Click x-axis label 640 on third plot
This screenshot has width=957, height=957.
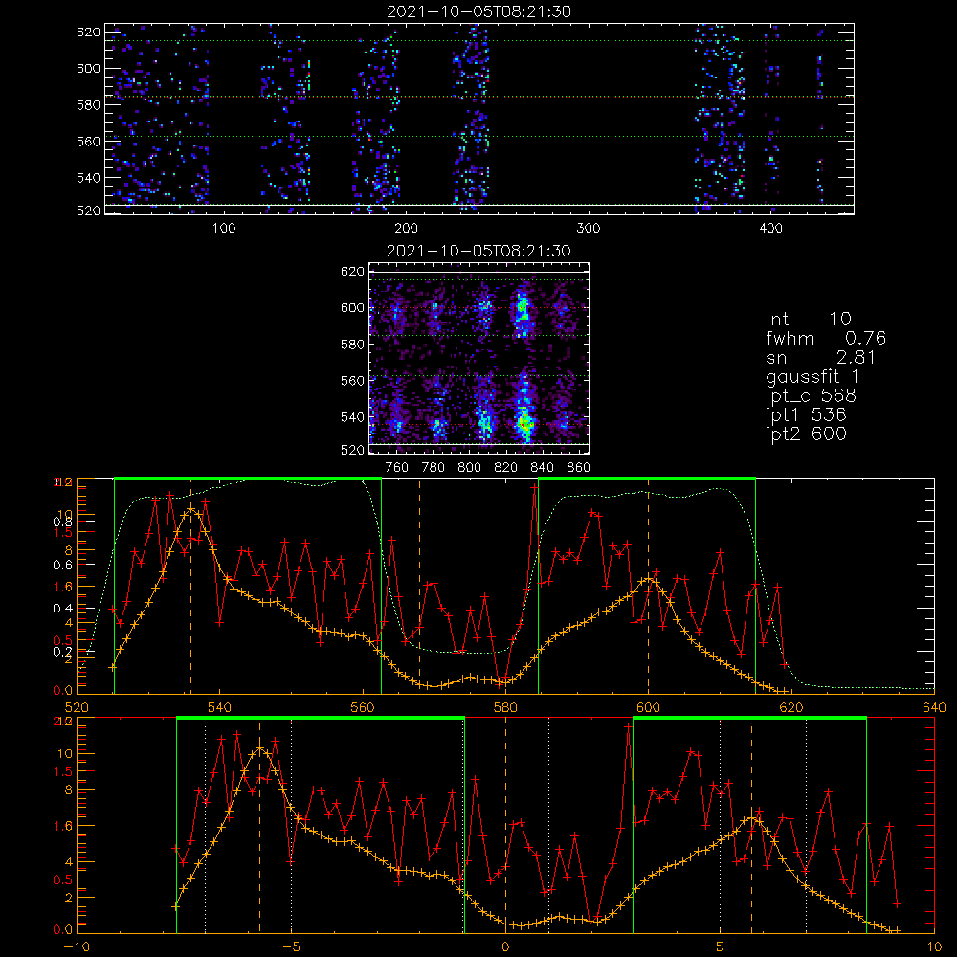point(934,708)
